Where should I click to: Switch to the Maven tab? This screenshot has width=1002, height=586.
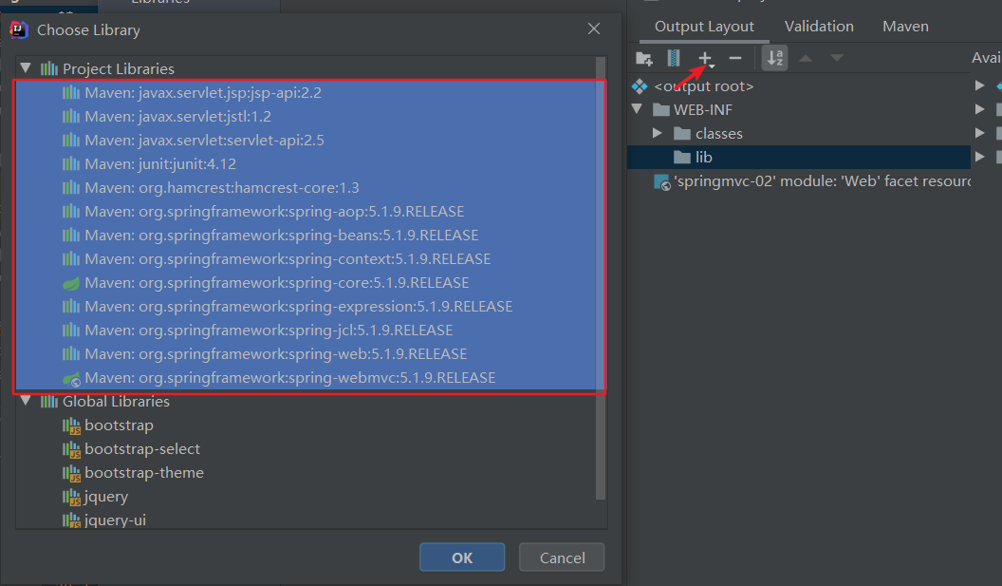pos(905,27)
